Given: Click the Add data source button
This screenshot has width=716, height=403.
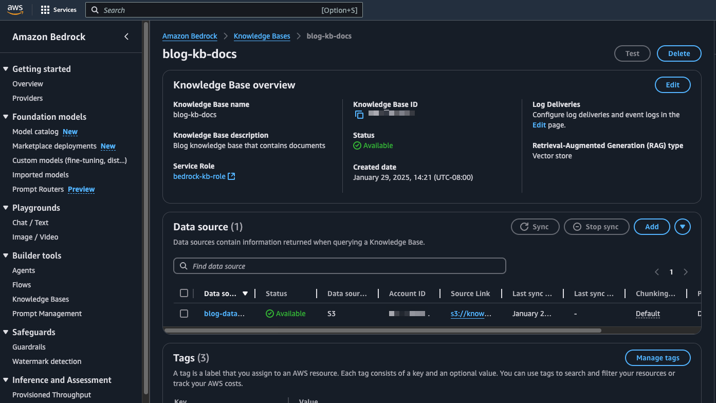Looking at the screenshot, I should (x=652, y=227).
